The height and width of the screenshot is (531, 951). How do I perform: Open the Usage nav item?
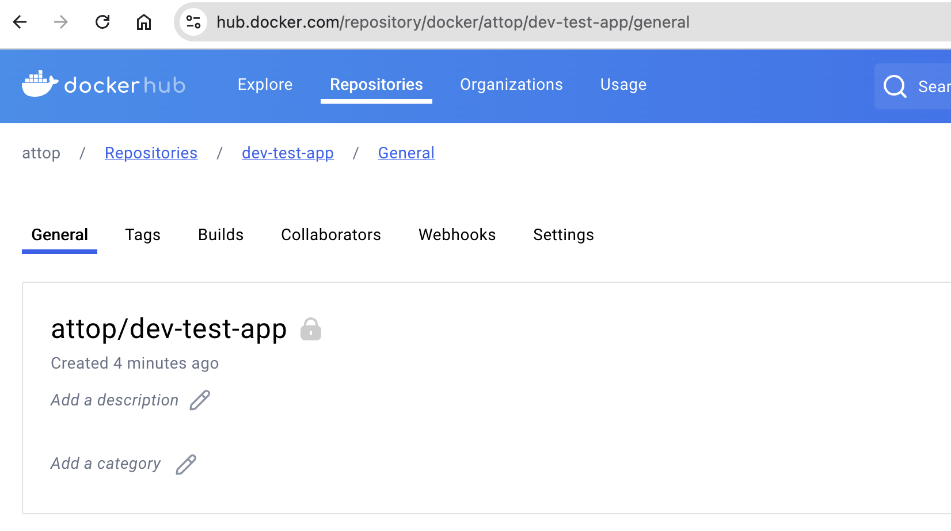point(623,85)
